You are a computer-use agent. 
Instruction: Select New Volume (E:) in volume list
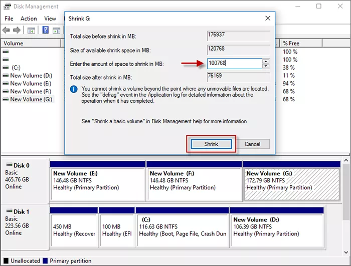point(31,84)
